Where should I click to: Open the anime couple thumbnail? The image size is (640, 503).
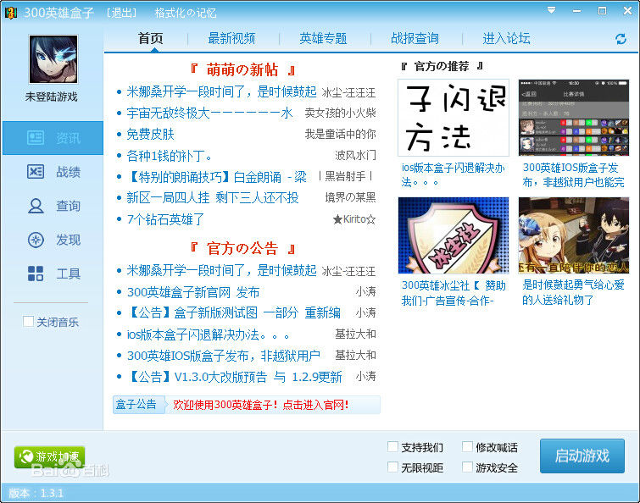(x=574, y=235)
